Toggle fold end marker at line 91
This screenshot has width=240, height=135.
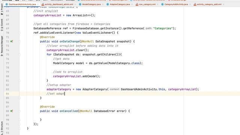pyautogui.click(x=19, y=124)
